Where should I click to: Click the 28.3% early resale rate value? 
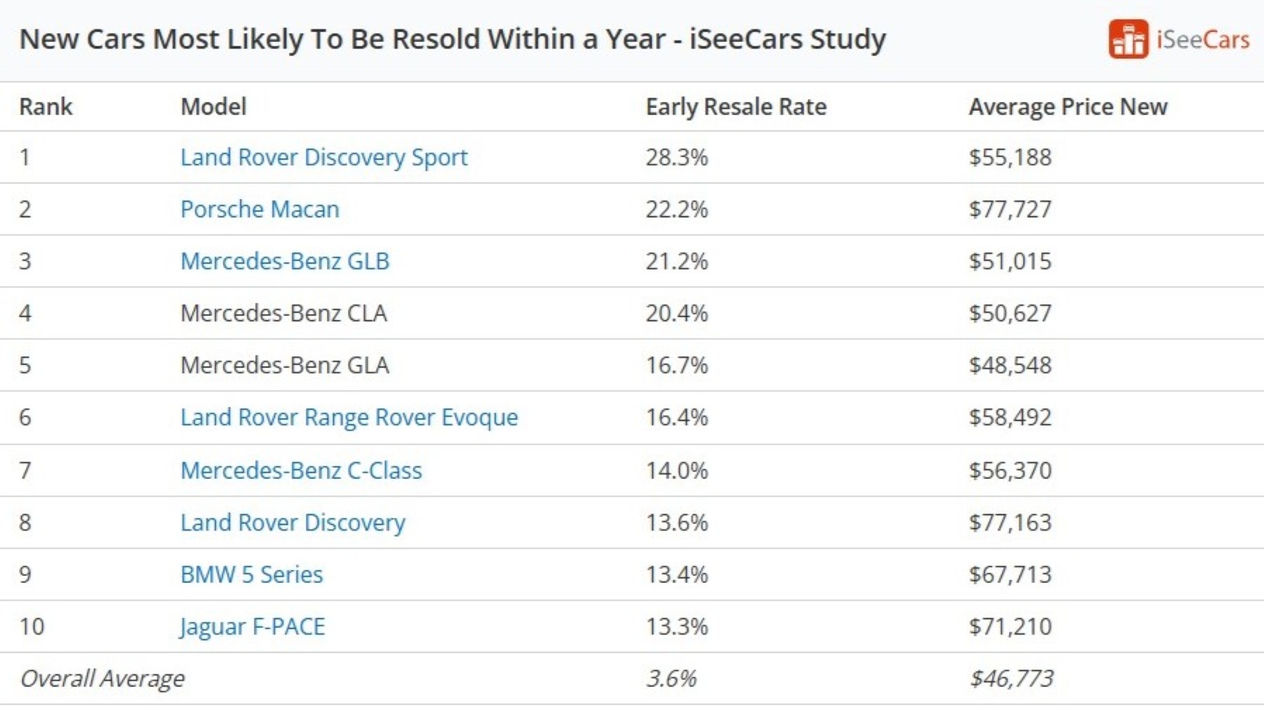(677, 157)
